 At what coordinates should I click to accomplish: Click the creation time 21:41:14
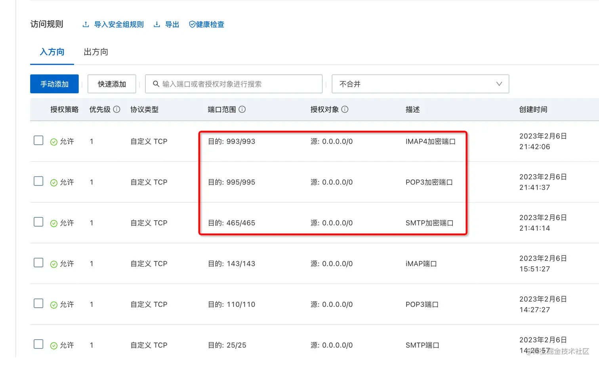point(535,228)
